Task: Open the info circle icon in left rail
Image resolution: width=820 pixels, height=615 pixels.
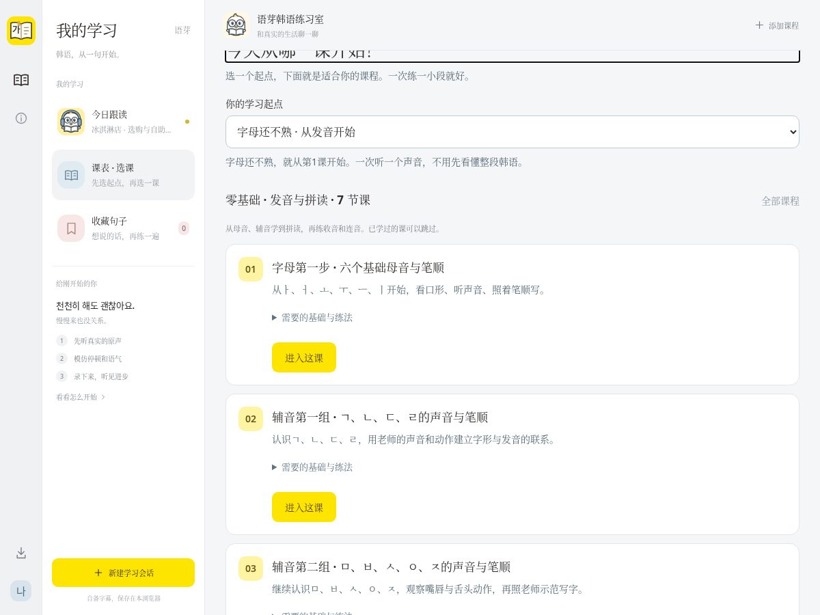Action: [21, 118]
